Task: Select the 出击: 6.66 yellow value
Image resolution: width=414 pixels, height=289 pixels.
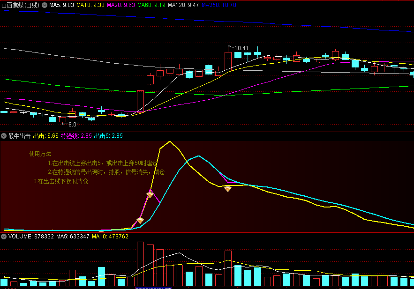Action: (x=45, y=136)
